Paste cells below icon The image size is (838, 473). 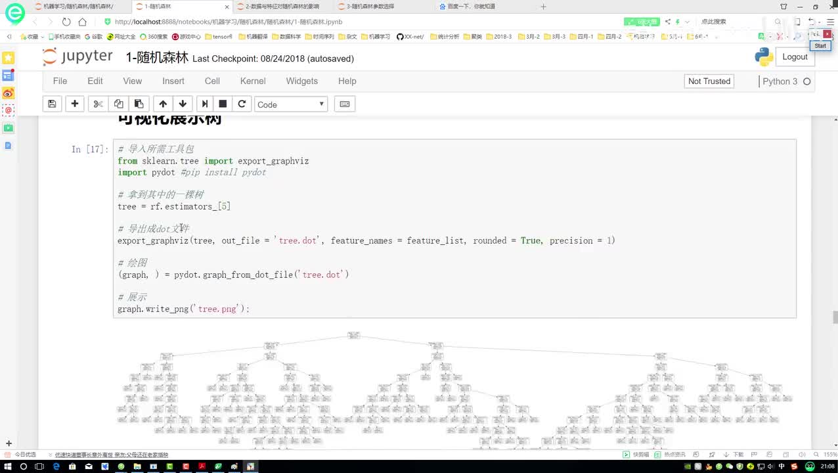point(139,104)
